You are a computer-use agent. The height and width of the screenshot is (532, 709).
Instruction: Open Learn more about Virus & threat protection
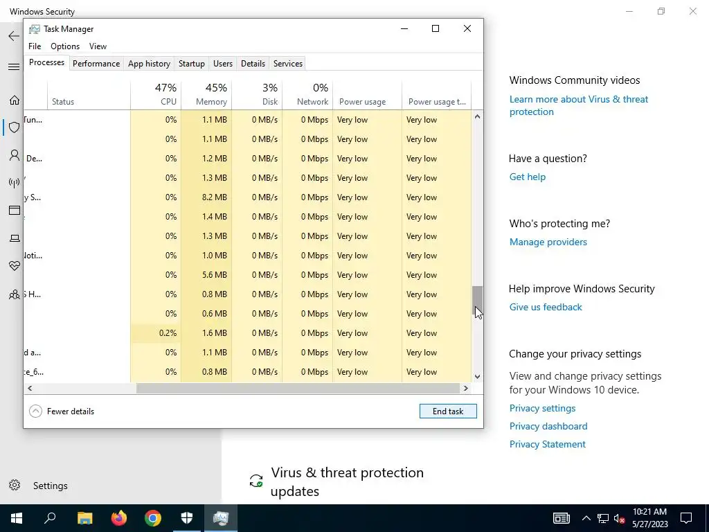click(578, 105)
